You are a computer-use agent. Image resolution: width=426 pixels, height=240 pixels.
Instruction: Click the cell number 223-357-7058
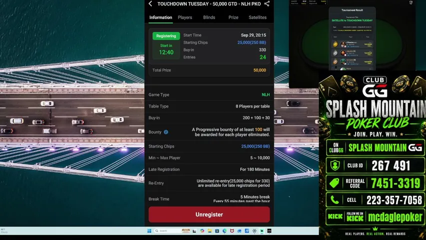394,200
